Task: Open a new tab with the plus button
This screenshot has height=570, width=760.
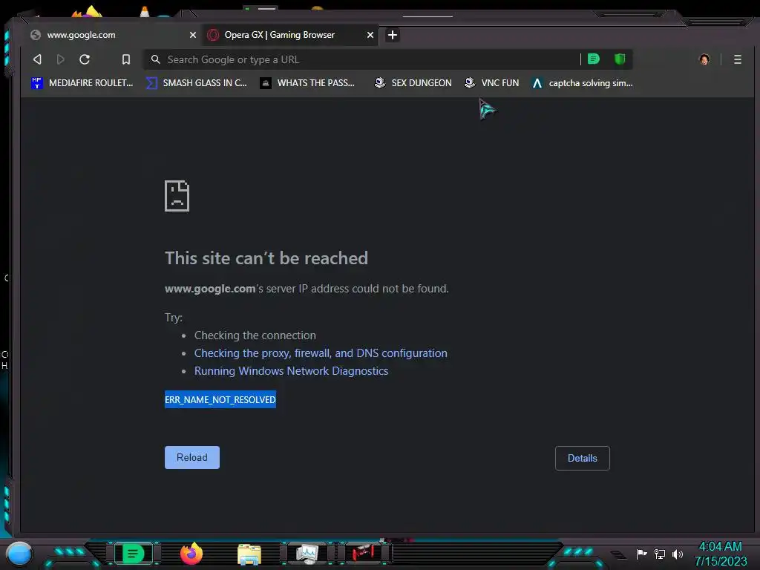Action: 393,35
